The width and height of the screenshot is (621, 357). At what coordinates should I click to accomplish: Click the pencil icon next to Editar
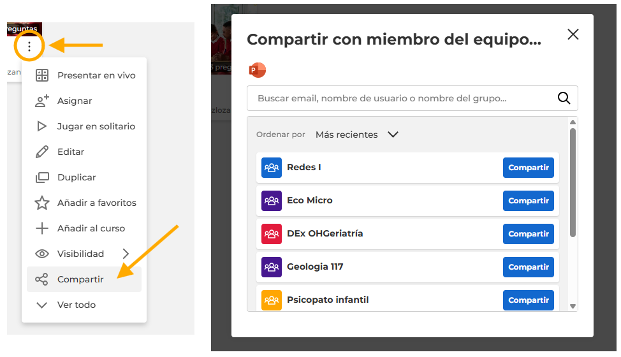pyautogui.click(x=42, y=152)
